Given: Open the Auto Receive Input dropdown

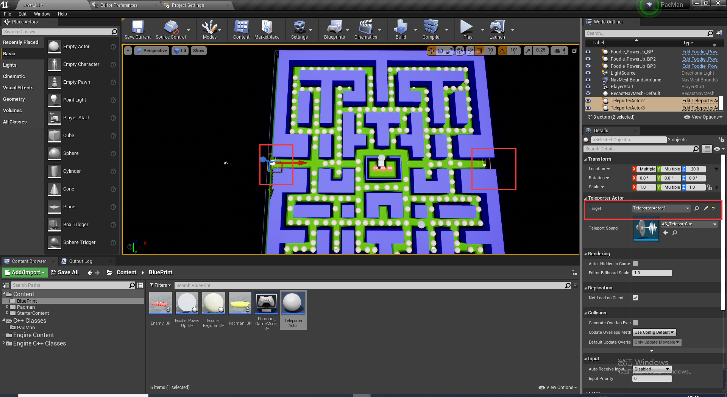Looking at the screenshot, I should [x=651, y=369].
